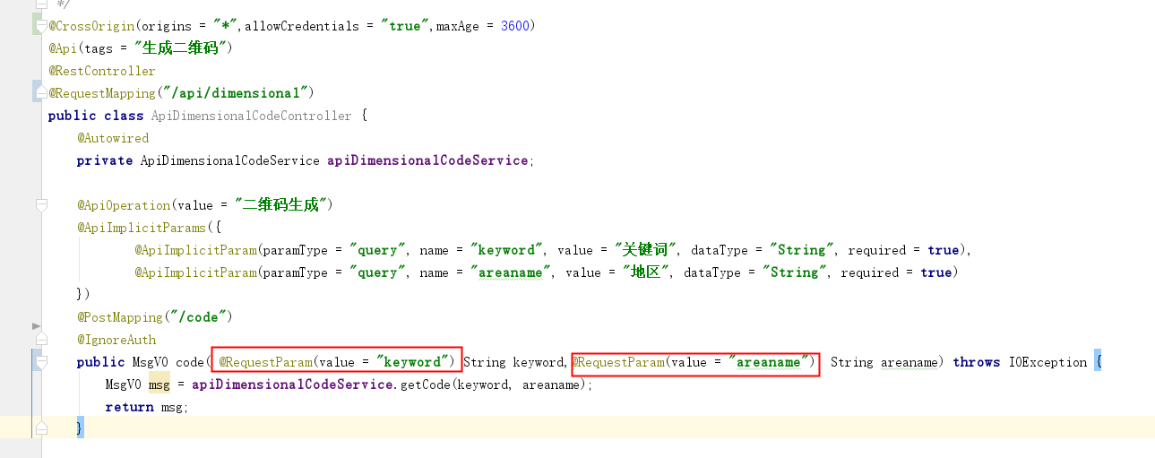Select the name = "keyword" string in ApiImplicitParam
The width and height of the screenshot is (1155, 458).
508,250
